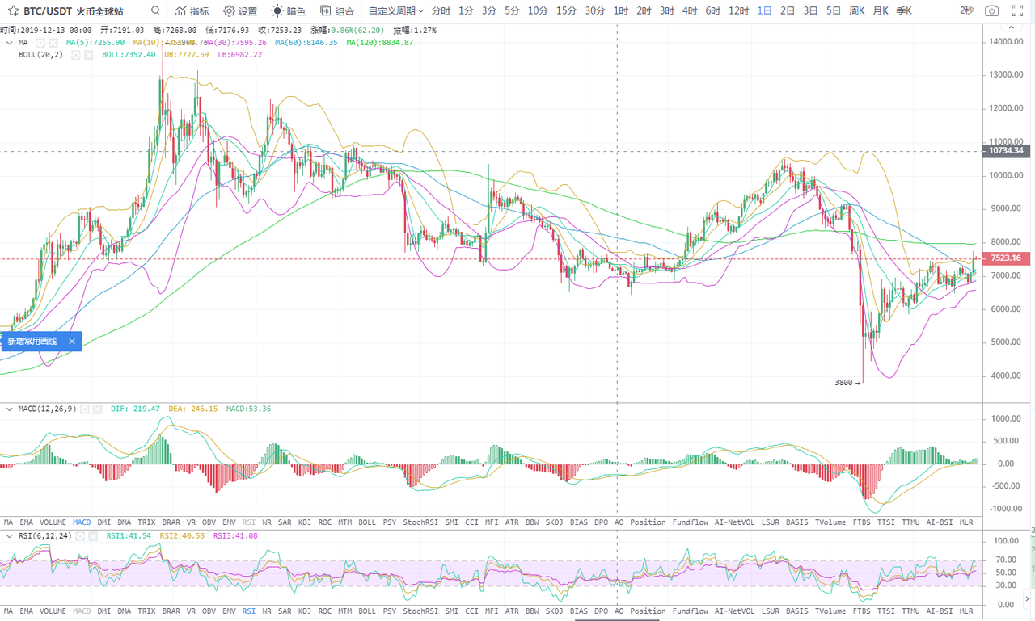Select BOLL in the bottom RSI pane indicator row

(x=367, y=611)
